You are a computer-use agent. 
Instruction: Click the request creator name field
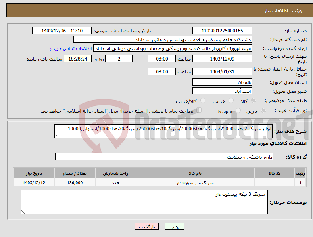(173, 48)
